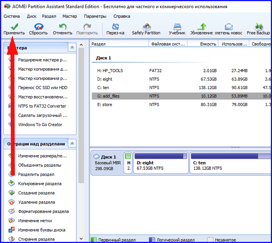The height and width of the screenshot is (243, 272).
Task: Open the Мастер menu
Action: tap(70, 16)
